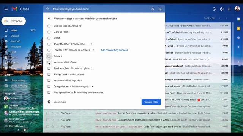Click the Compose button

(x=14, y=21)
